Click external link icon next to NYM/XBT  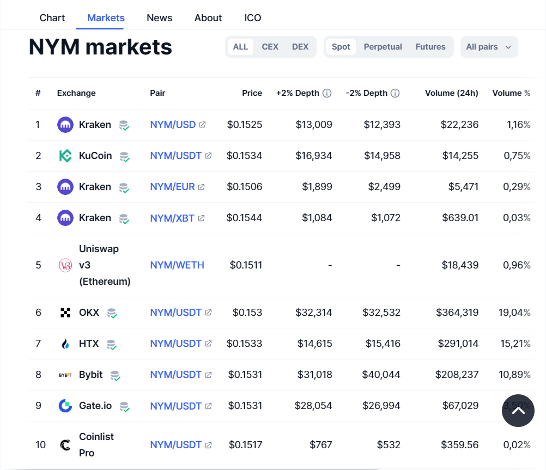tap(201, 218)
